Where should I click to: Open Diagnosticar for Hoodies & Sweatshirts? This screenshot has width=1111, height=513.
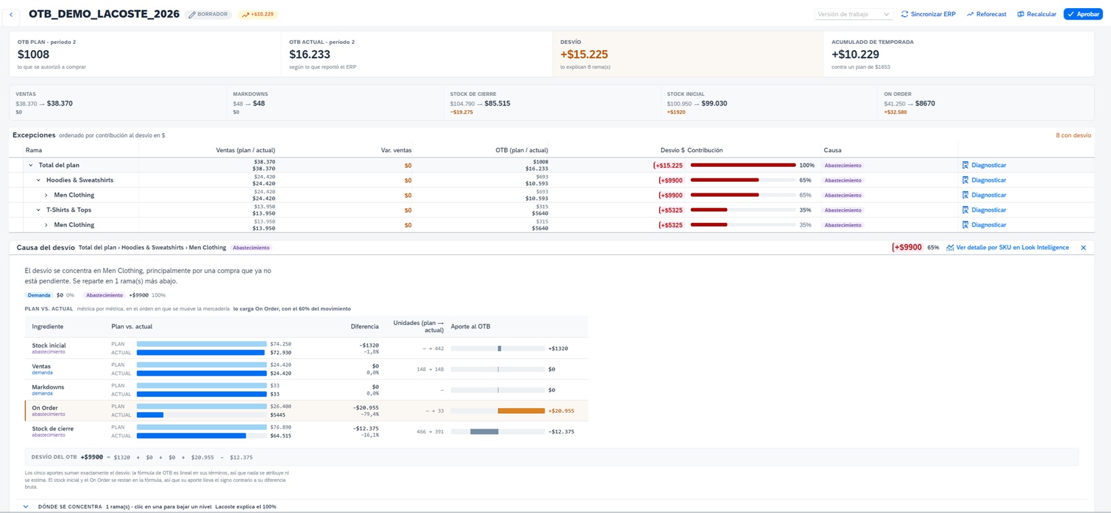[984, 180]
